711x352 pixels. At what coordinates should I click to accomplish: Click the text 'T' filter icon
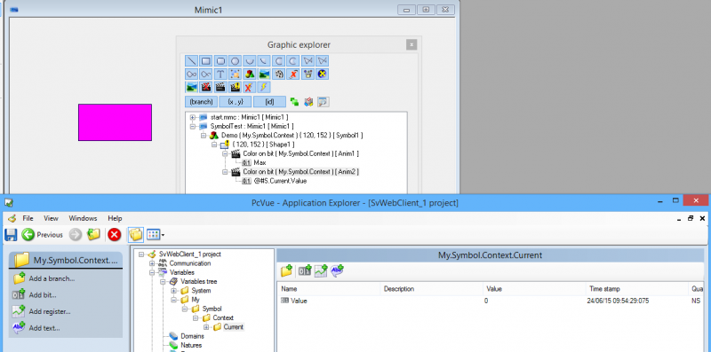(x=220, y=74)
